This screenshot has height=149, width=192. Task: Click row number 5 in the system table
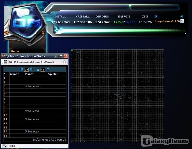coord(5,94)
